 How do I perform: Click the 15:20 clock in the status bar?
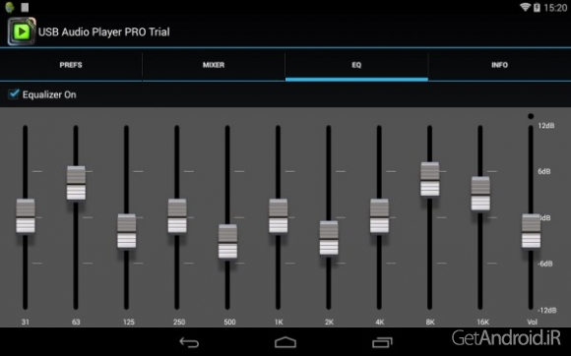(x=555, y=8)
